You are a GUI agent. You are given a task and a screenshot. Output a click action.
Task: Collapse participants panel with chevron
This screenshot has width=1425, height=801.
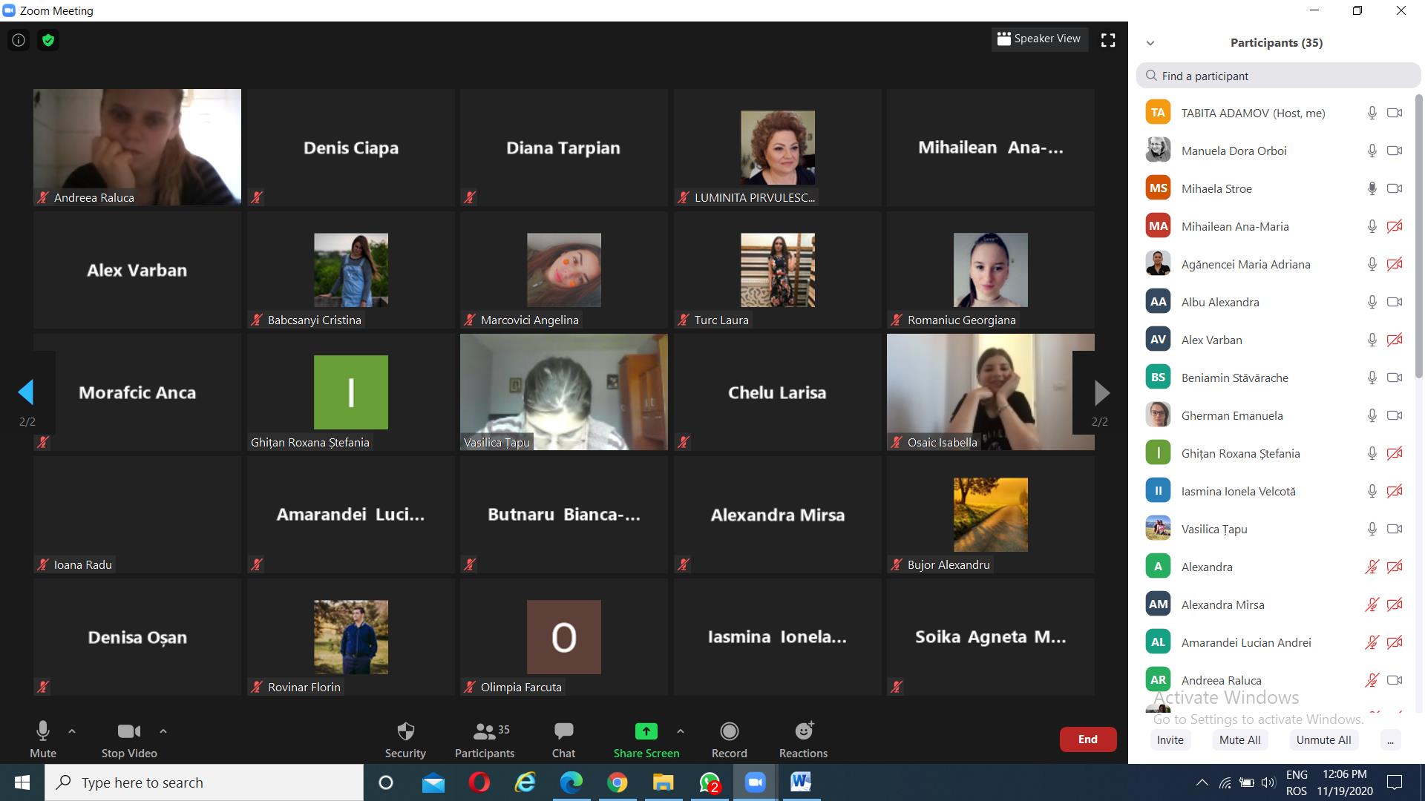pos(1150,43)
